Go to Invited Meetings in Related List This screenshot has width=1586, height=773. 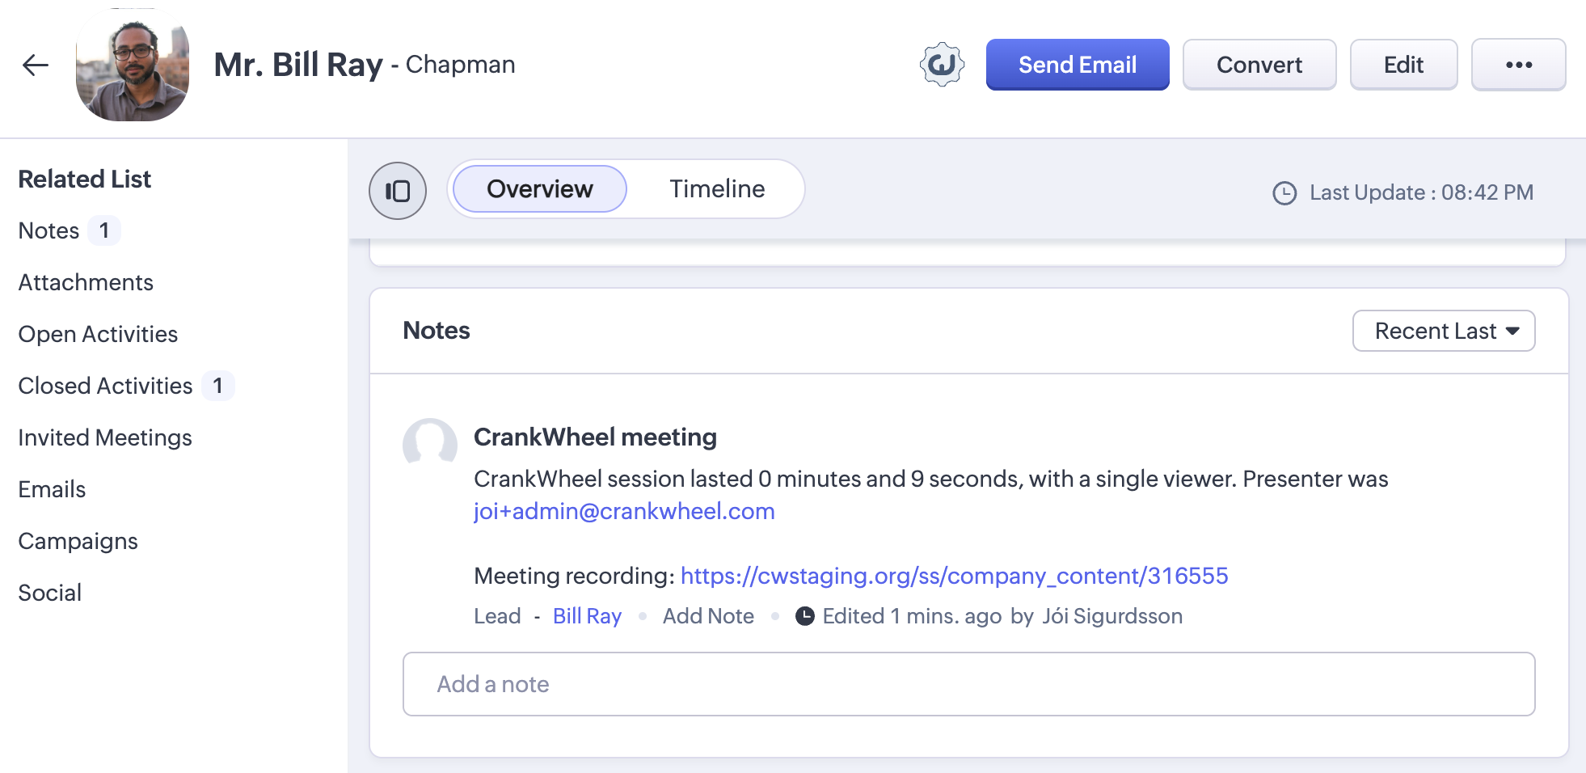(105, 437)
